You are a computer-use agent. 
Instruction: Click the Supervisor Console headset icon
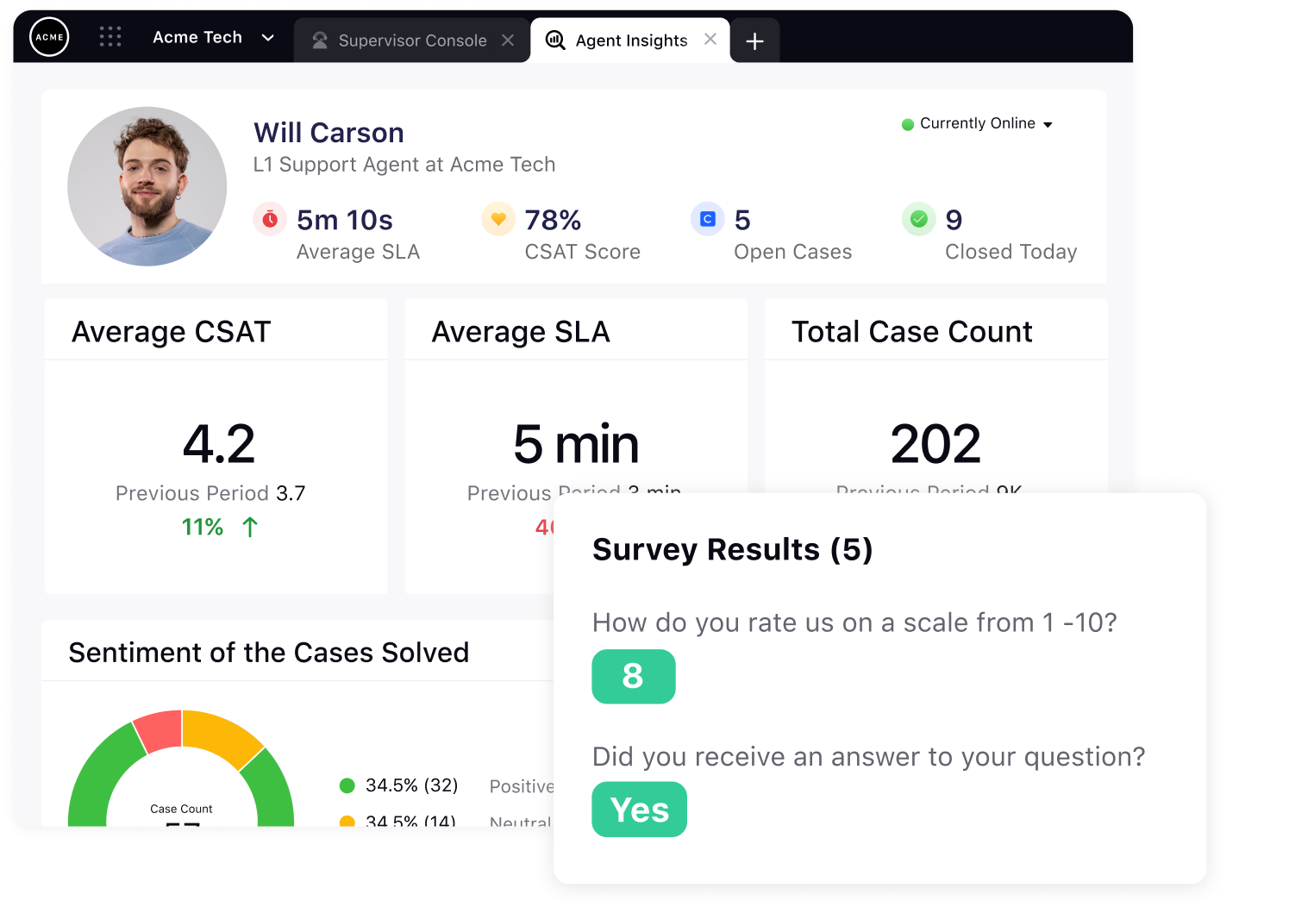[320, 41]
